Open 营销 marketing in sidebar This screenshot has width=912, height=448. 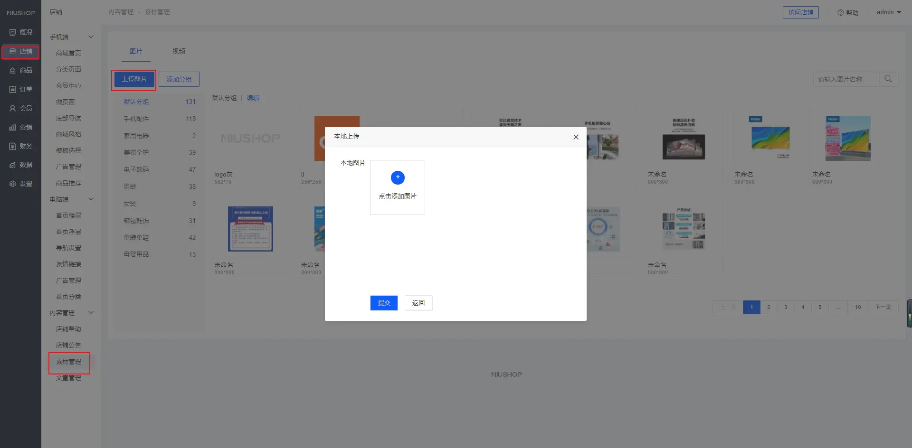[21, 127]
